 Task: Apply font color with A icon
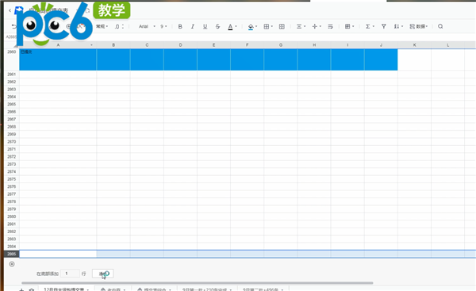coord(230,27)
